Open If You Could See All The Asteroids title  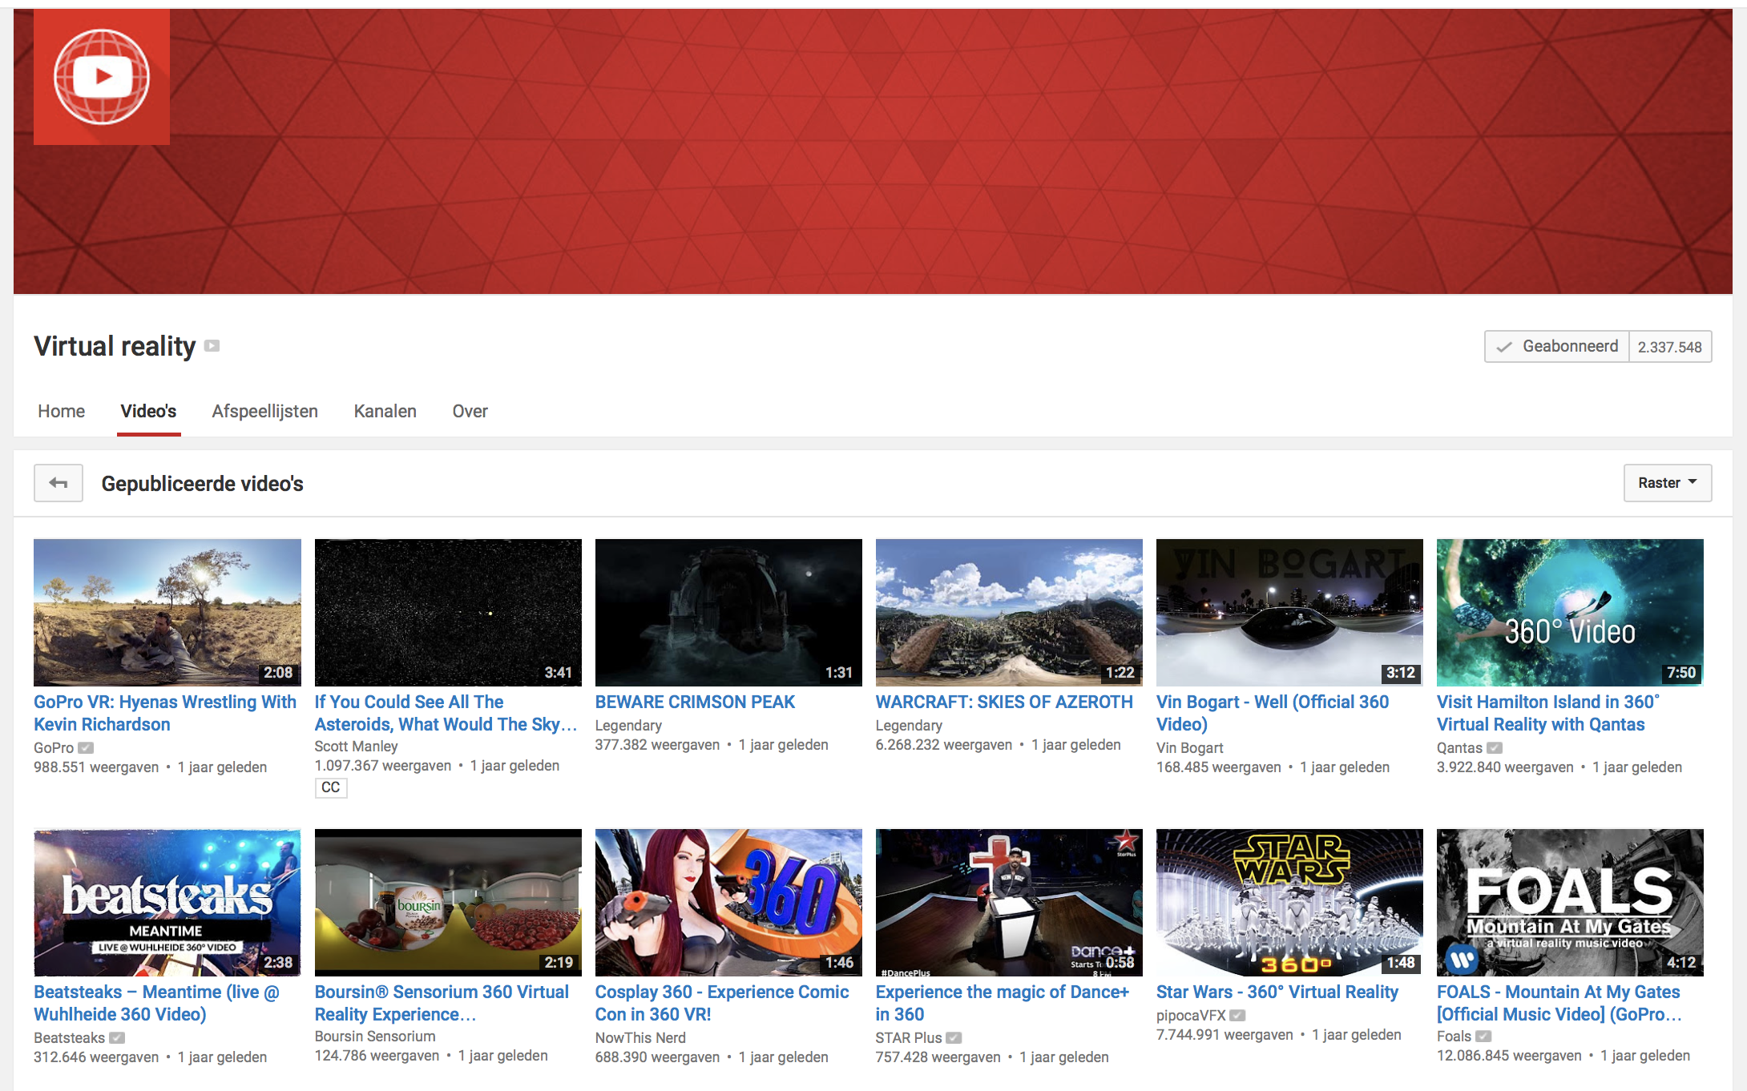point(446,713)
